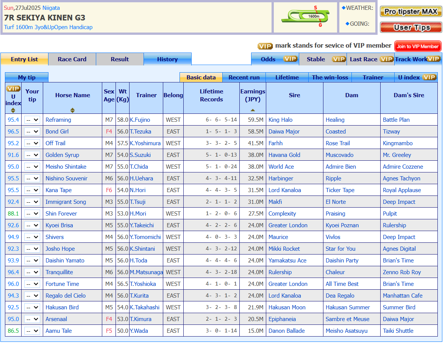
Task: Open trainer T.Kimura link
Action: click(141, 319)
